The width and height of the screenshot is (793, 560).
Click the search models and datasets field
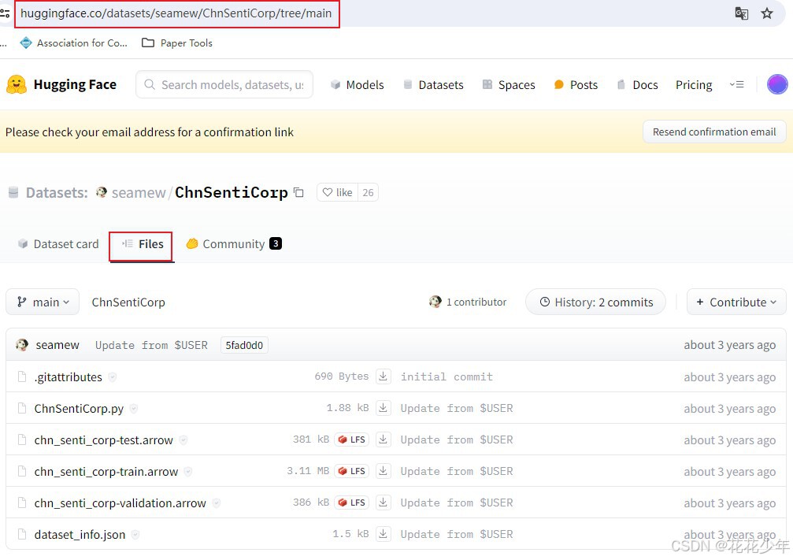coord(224,84)
